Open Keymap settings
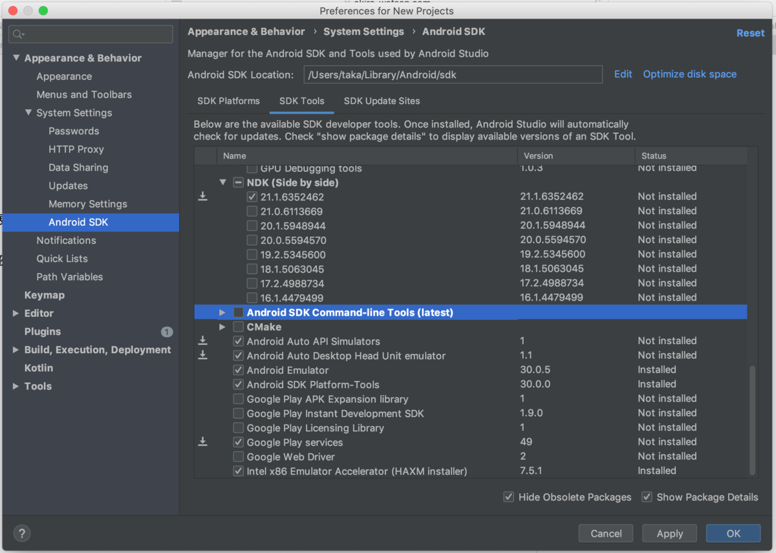This screenshot has height=553, width=776. click(45, 295)
